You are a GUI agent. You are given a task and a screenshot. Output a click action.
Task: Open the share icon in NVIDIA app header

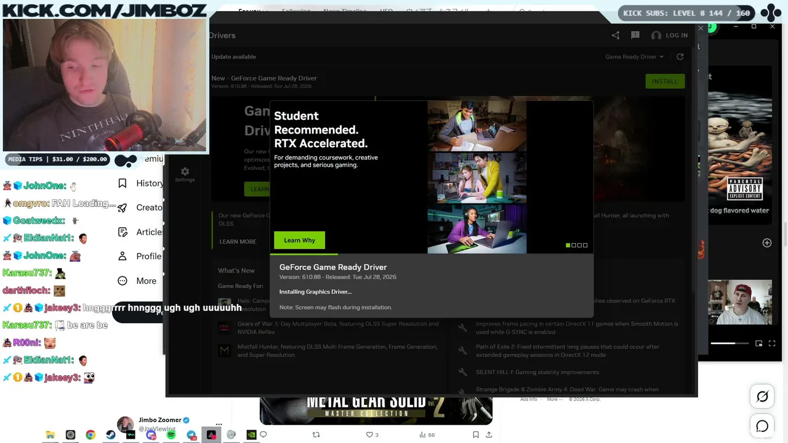tap(616, 35)
